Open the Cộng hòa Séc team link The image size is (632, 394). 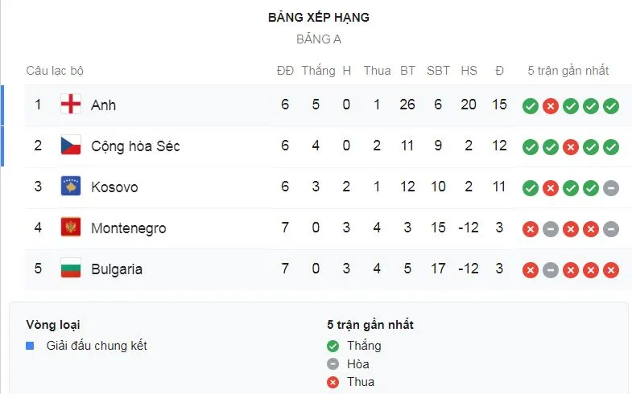[134, 146]
